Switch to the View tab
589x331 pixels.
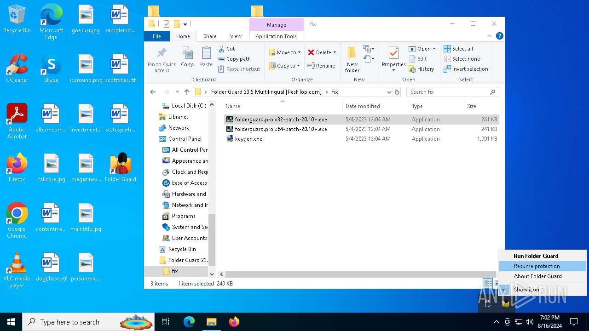236,36
